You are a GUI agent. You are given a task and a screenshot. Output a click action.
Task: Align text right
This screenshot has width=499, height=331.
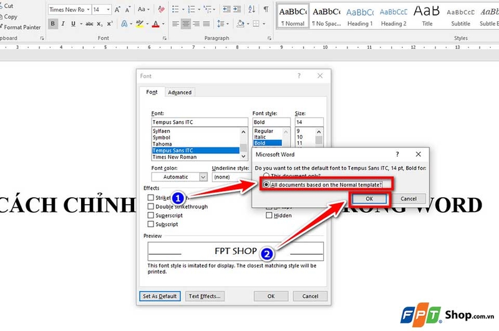[196, 24]
